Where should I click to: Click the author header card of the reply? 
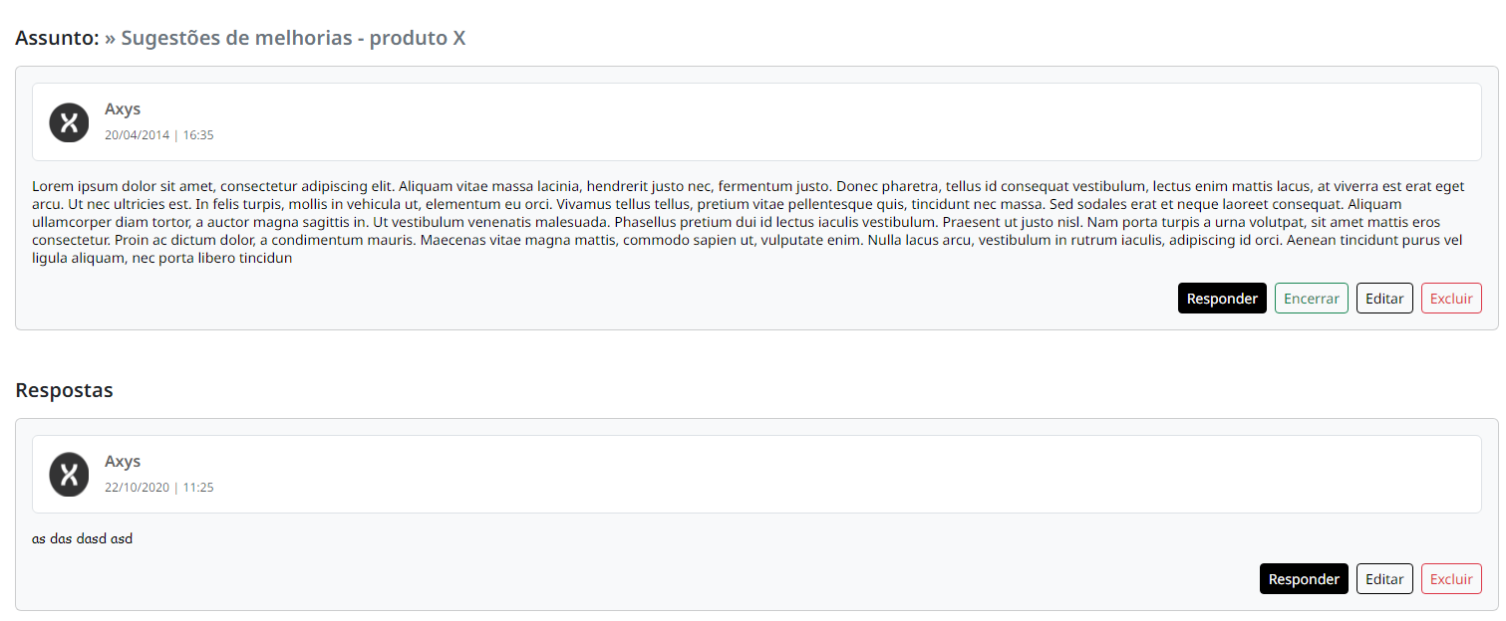point(756,475)
